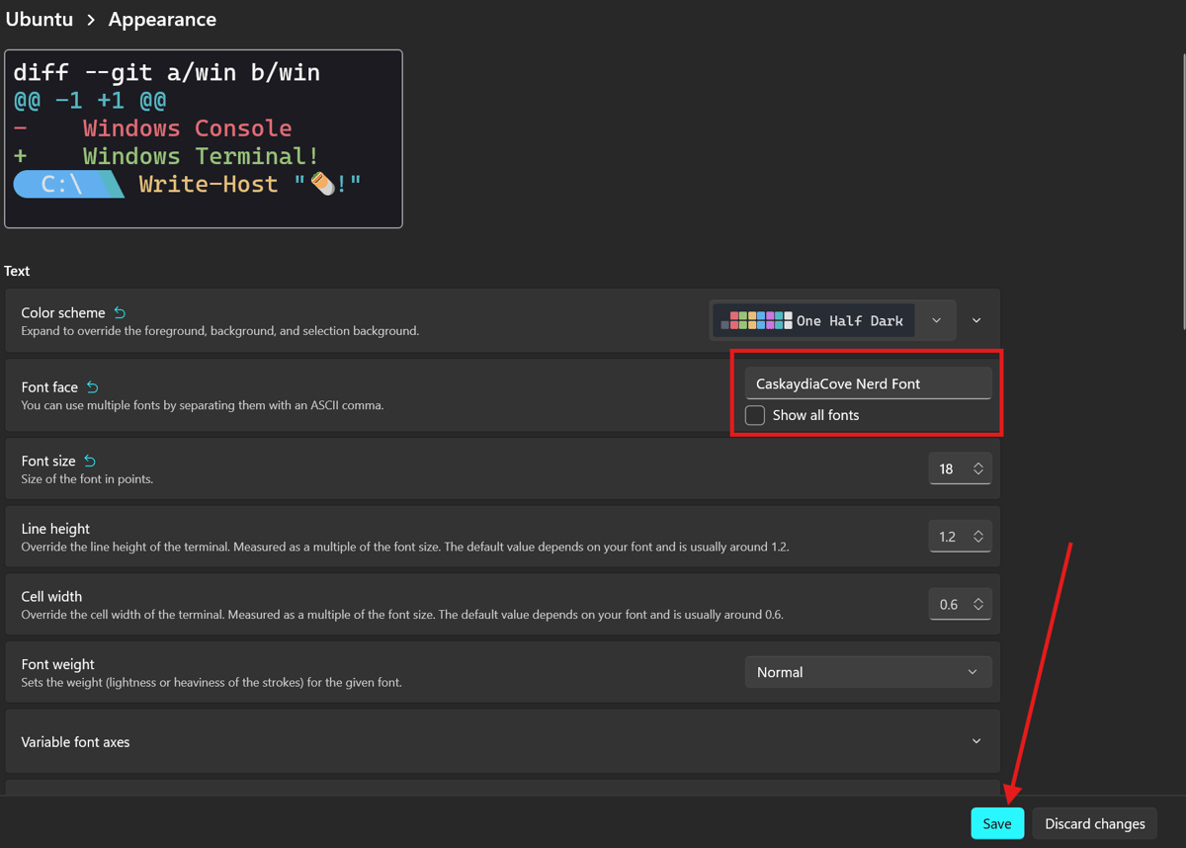This screenshot has width=1186, height=848.
Task: Click the Text section heading
Action: 17,271
